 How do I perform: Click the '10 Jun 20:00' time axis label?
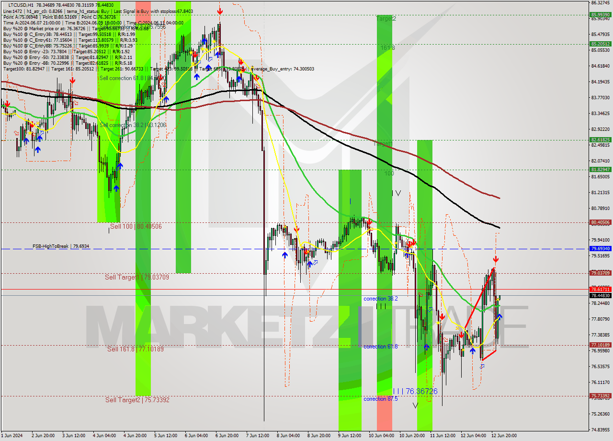pos(411,436)
